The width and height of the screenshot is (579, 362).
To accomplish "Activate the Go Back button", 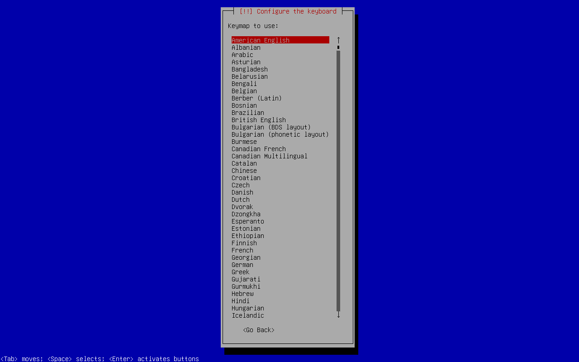I will coord(259,330).
